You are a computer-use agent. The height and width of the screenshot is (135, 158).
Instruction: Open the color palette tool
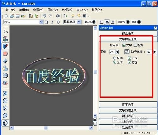5,39
